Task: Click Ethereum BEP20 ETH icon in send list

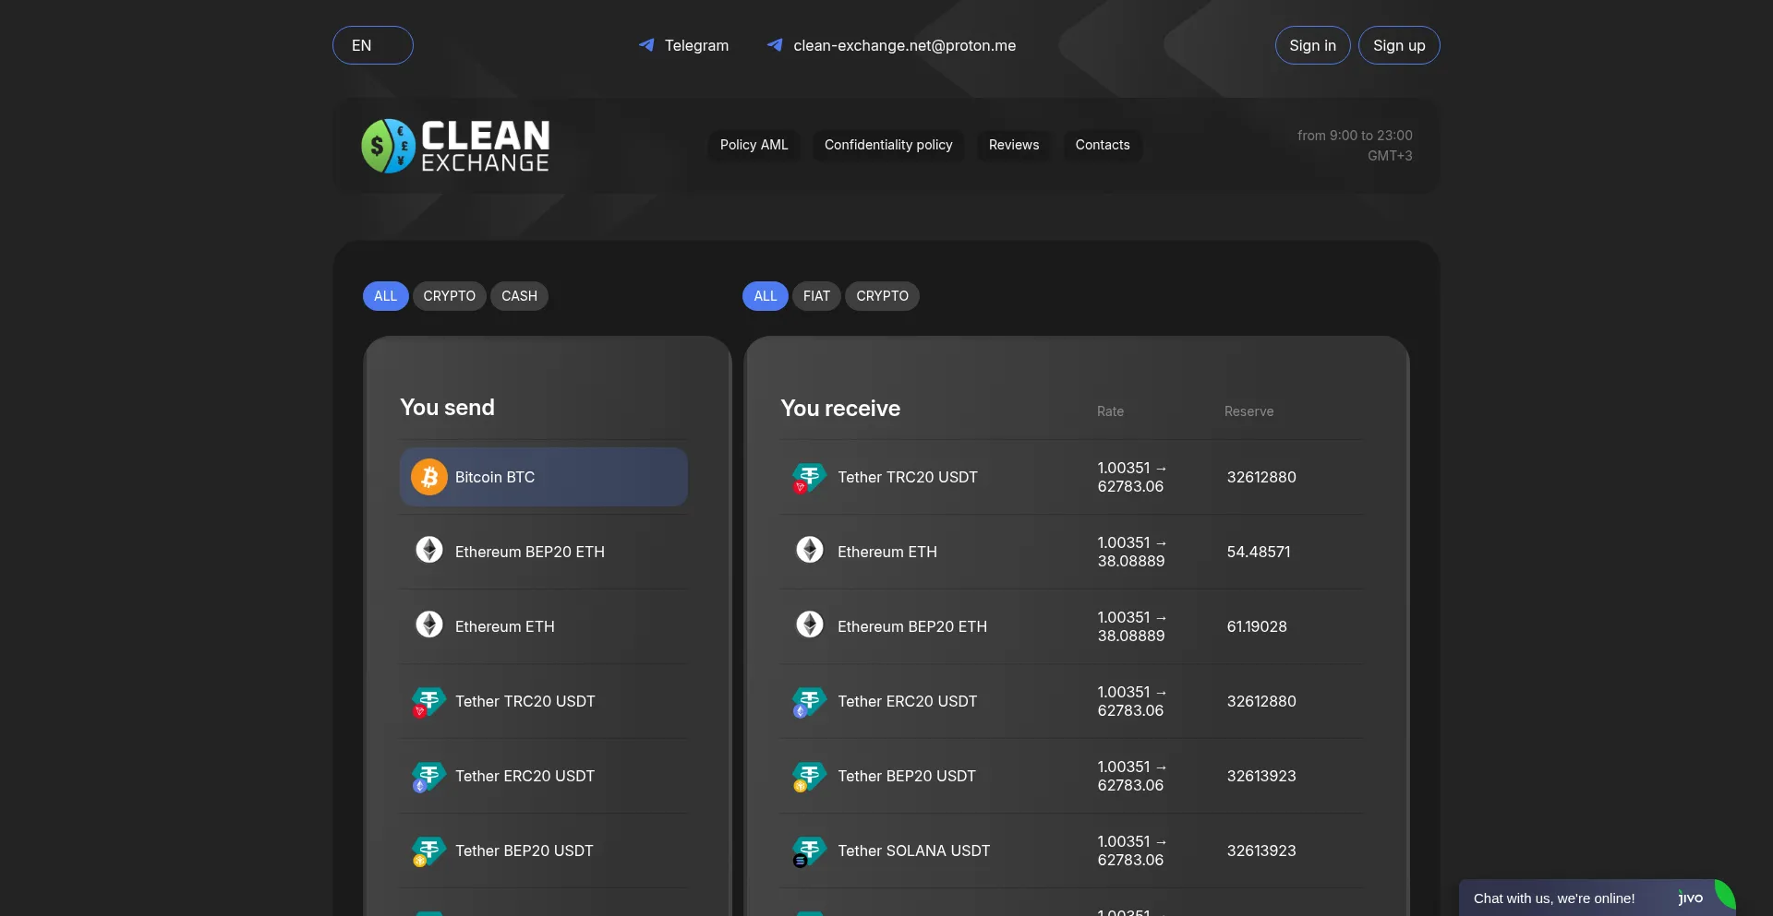Action: pos(429,551)
